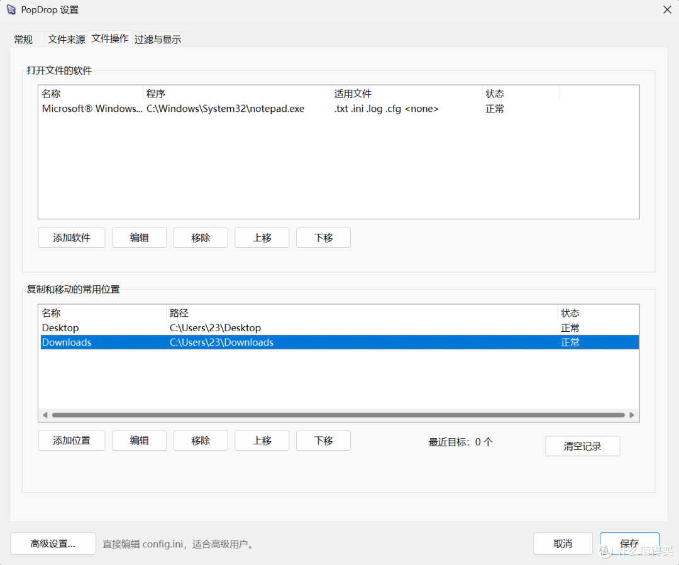Select the Microsoft® Windows... software row

coord(339,109)
